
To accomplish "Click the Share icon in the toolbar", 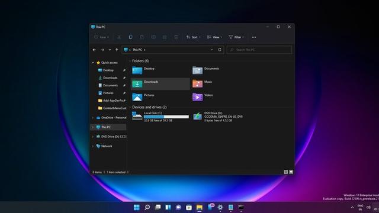I will tap(165, 37).
